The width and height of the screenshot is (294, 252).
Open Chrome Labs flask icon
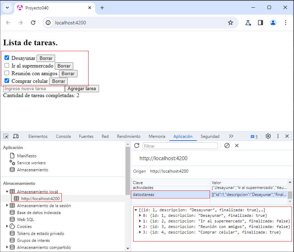[x=248, y=23]
